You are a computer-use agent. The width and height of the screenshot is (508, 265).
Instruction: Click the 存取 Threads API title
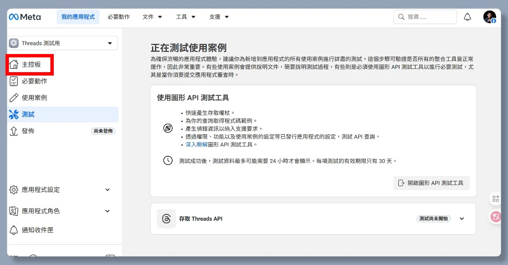(201, 219)
